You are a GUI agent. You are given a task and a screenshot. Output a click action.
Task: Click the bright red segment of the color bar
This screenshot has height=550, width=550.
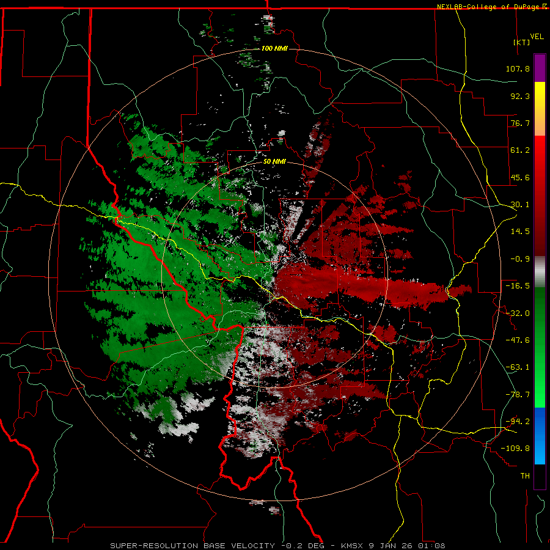point(540,196)
